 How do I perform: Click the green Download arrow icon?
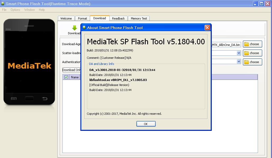click(75, 28)
